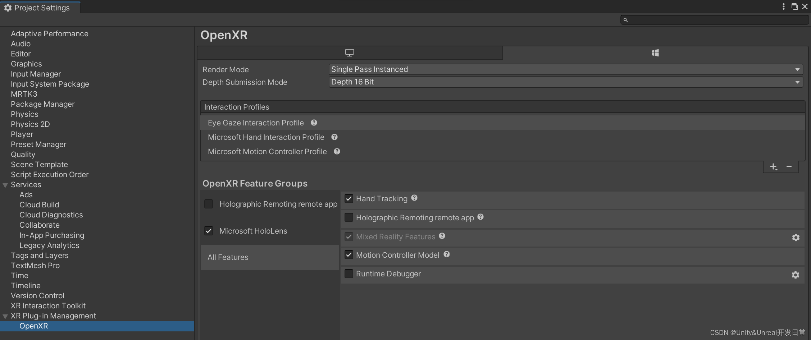Viewport: 811px width, 340px height.
Task: Remove interaction profile with minus button
Action: pyautogui.click(x=789, y=166)
